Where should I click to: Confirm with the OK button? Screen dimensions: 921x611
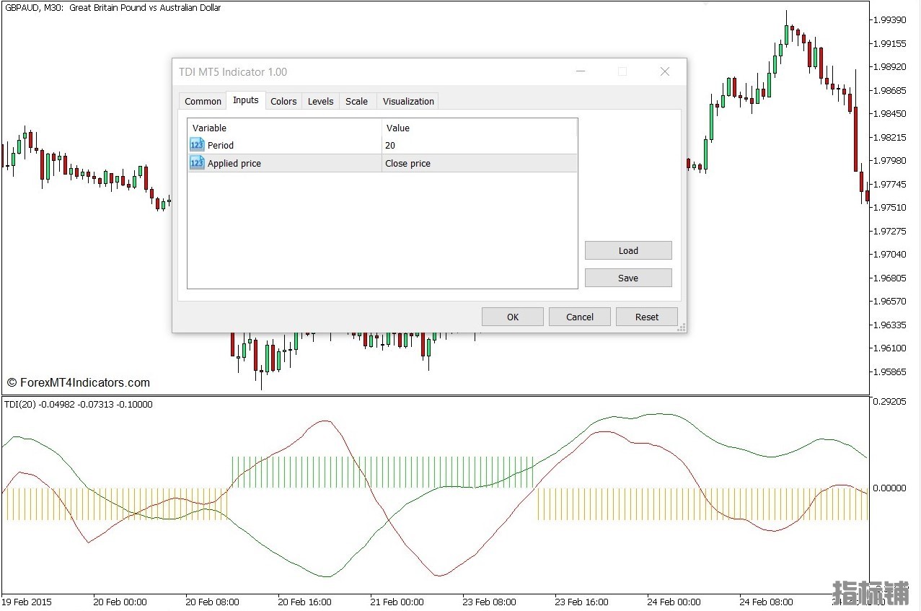pyautogui.click(x=513, y=317)
